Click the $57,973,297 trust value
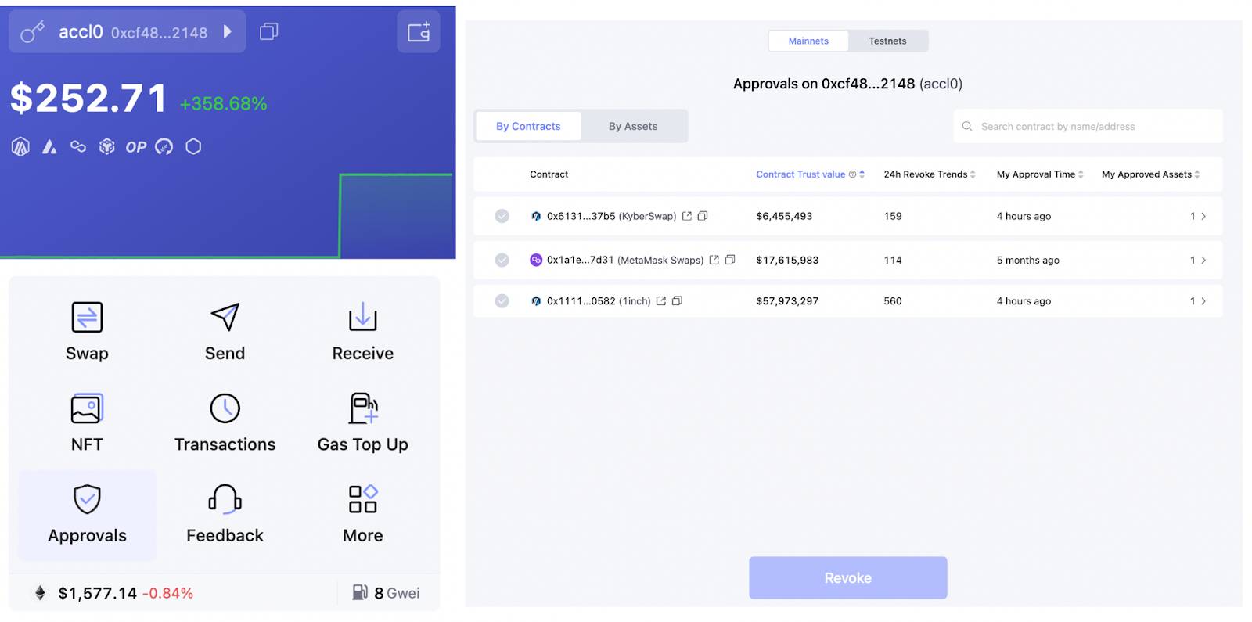1252x622 pixels. 787,300
